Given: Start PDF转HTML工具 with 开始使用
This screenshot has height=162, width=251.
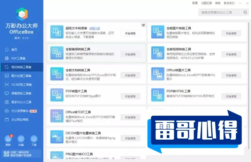Looking at the screenshot, I should coord(231,96).
